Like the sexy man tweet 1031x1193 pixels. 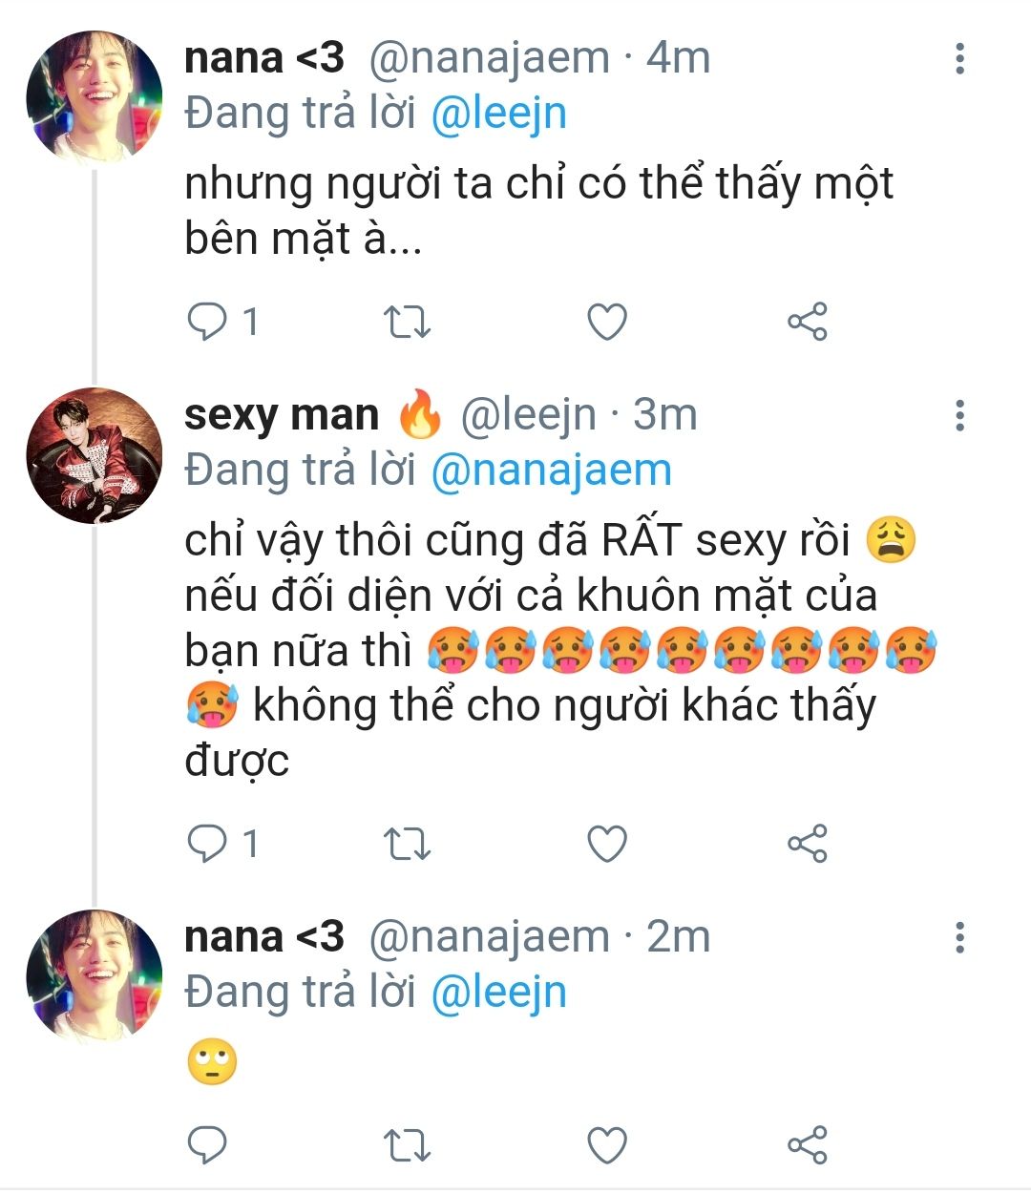pos(606,844)
